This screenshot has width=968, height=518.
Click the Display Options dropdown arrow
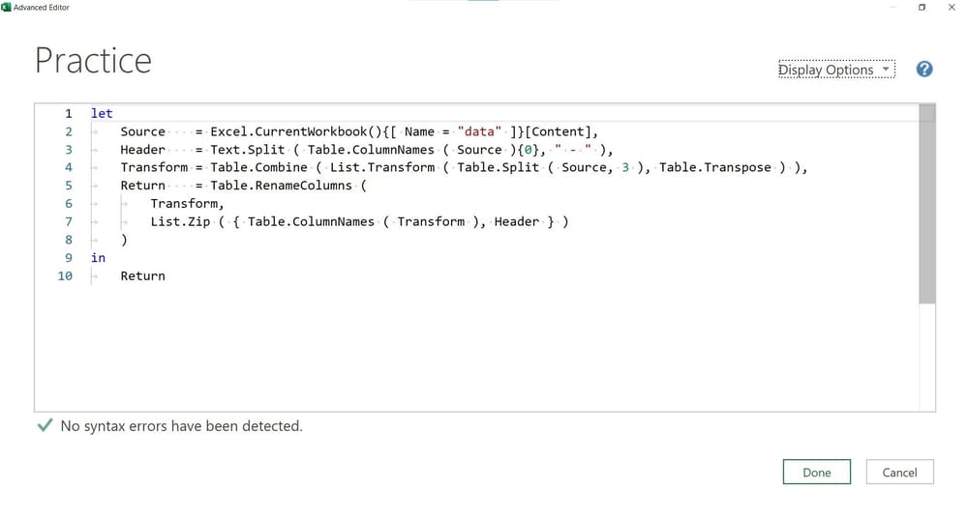point(886,69)
